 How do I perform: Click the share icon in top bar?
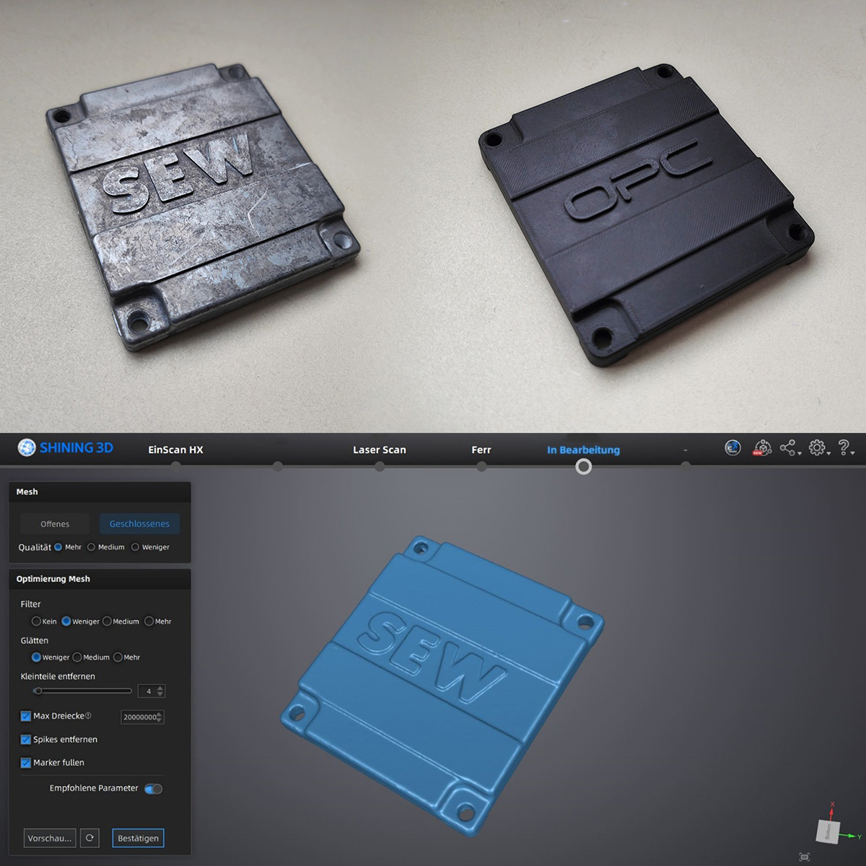(x=788, y=448)
